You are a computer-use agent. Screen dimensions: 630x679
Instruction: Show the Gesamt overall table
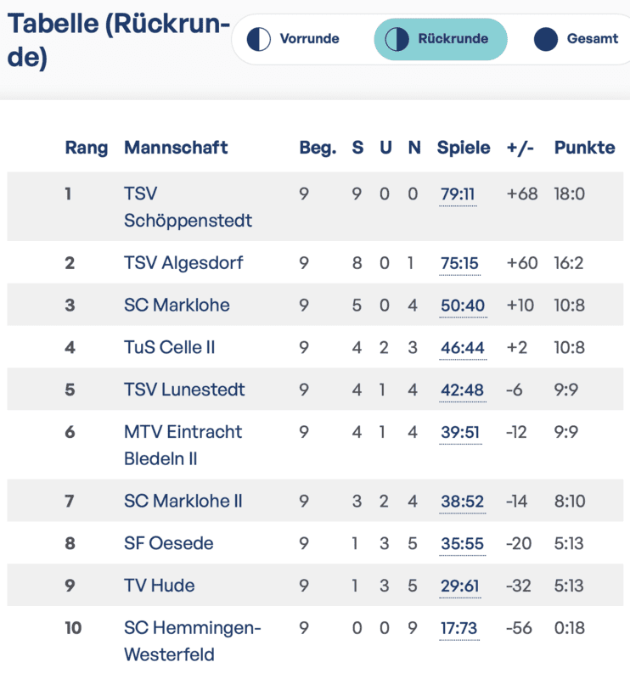click(591, 39)
